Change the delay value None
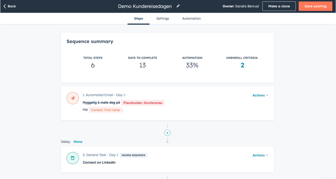336x179 pixels. pyautogui.click(x=78, y=142)
